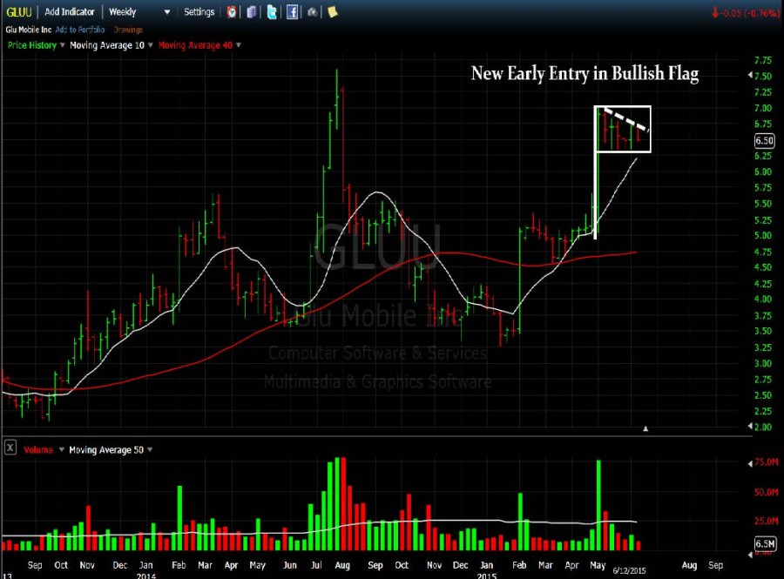Click the 6/12/2015 date label
The height and width of the screenshot is (579, 784).
(630, 570)
